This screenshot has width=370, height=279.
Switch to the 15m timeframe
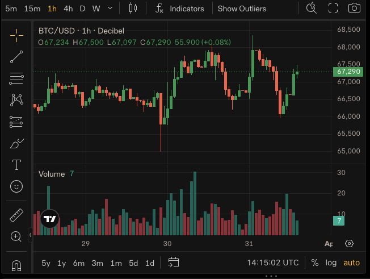click(32, 9)
